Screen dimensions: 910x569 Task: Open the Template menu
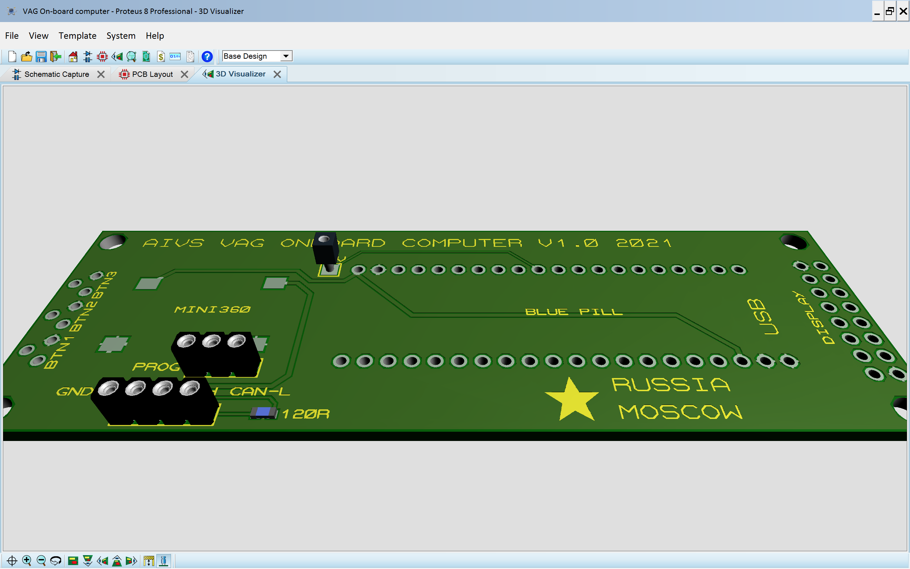(77, 36)
